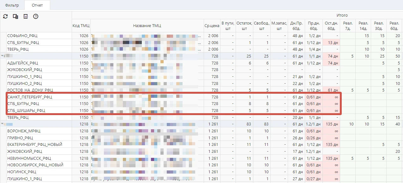Collapse the group row with code 1150
403x183 pixels.
click(3, 56)
